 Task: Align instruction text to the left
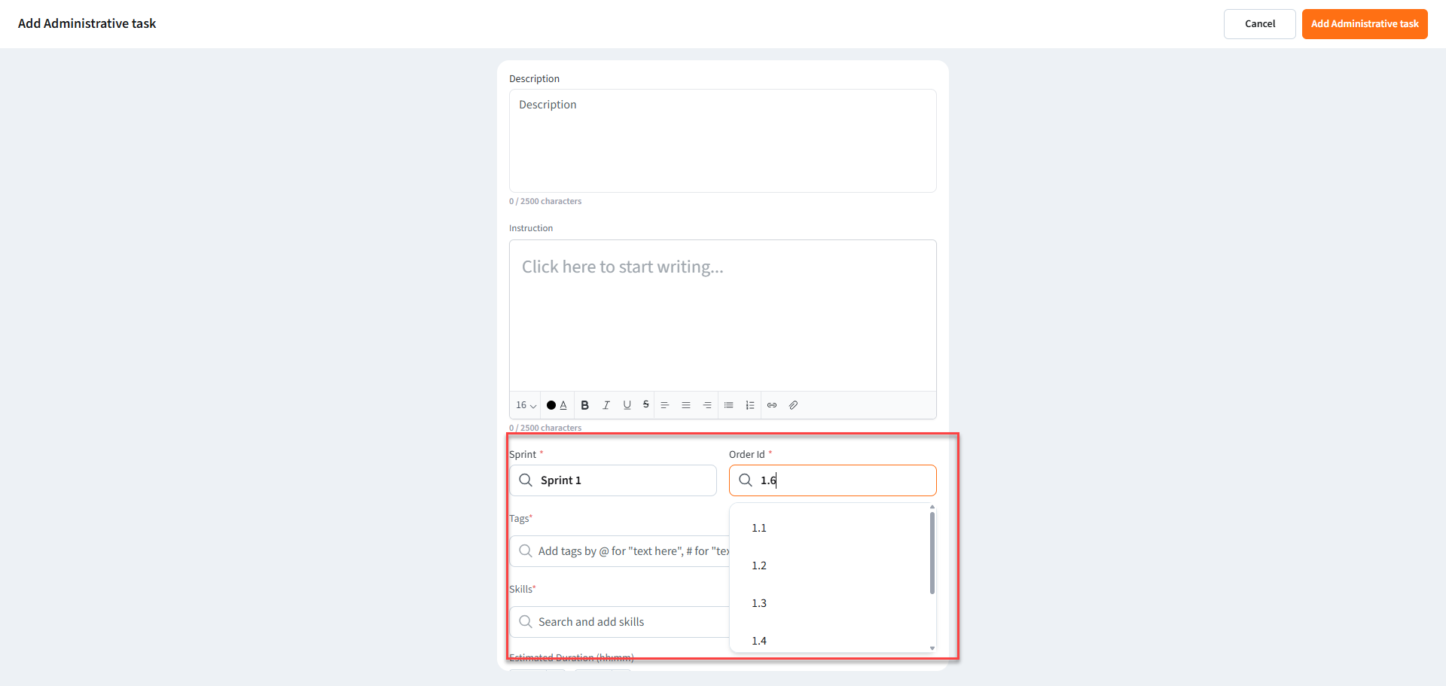[x=665, y=405]
